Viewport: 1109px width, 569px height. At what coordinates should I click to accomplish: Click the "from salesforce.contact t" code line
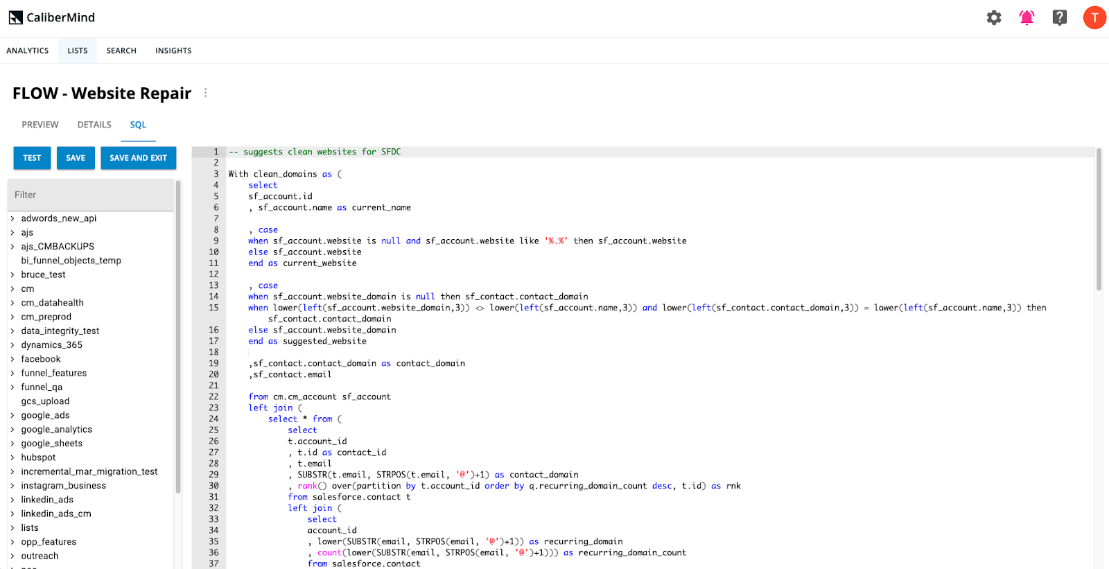point(349,497)
